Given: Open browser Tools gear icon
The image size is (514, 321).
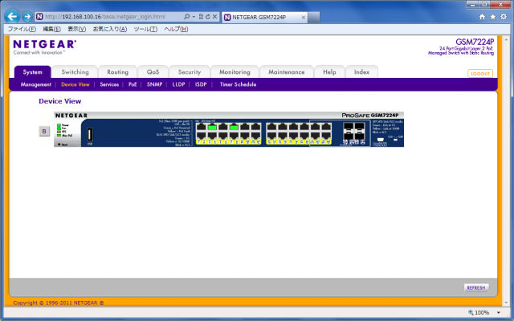Looking at the screenshot, I should [x=504, y=17].
